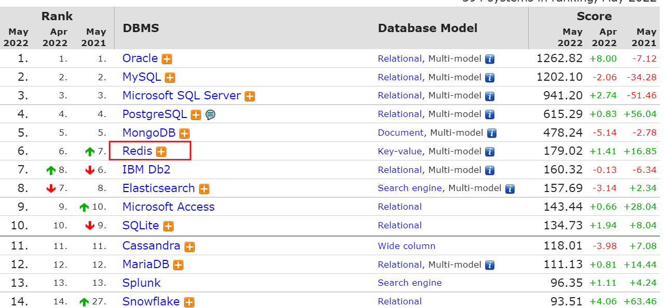Click the info icon in PostgreSQL's row
Screen dimensions: 666x308
(490, 115)
